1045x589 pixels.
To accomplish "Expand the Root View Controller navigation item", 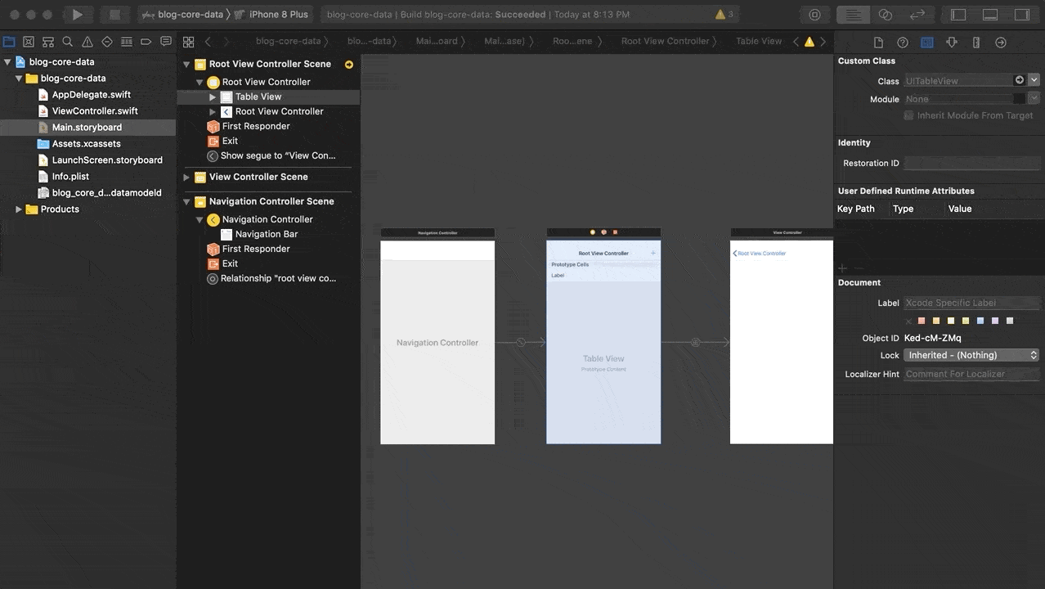I will (213, 112).
